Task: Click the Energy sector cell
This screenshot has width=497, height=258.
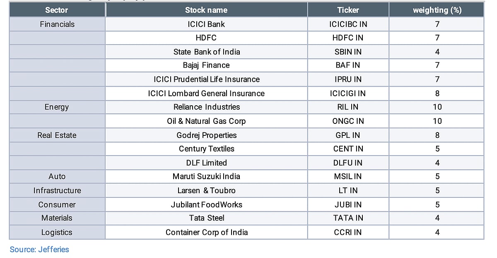Action: pos(57,107)
